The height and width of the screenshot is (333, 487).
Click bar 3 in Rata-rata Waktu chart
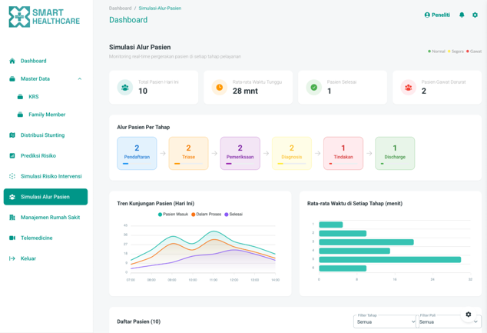[x=366, y=242]
